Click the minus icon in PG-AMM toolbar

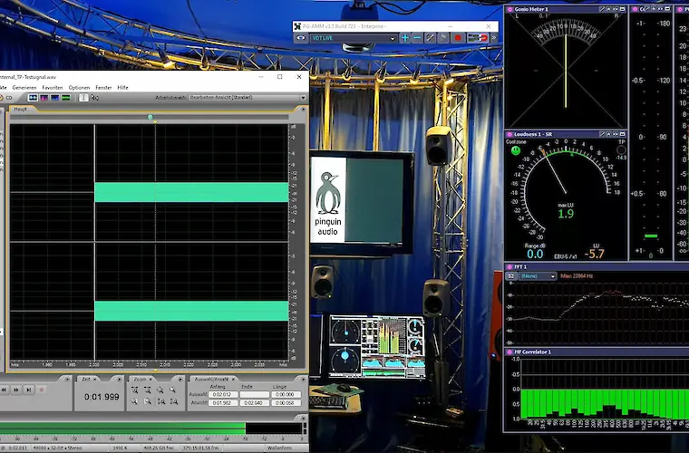[418, 38]
